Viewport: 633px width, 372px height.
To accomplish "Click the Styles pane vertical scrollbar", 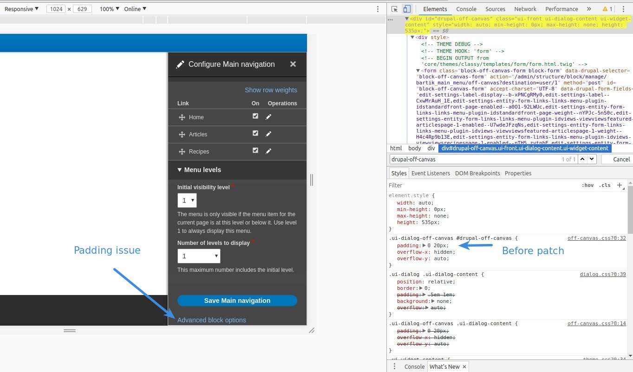I will click(x=630, y=209).
